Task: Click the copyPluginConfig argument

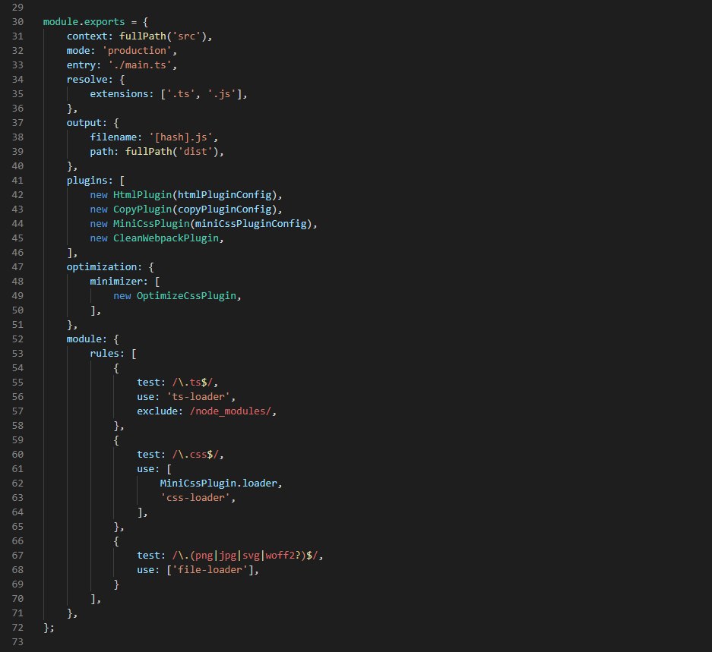Action: (x=224, y=209)
